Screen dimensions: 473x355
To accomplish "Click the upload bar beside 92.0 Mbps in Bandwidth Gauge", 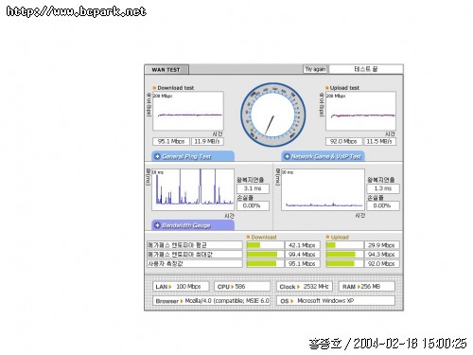I will [344, 263].
